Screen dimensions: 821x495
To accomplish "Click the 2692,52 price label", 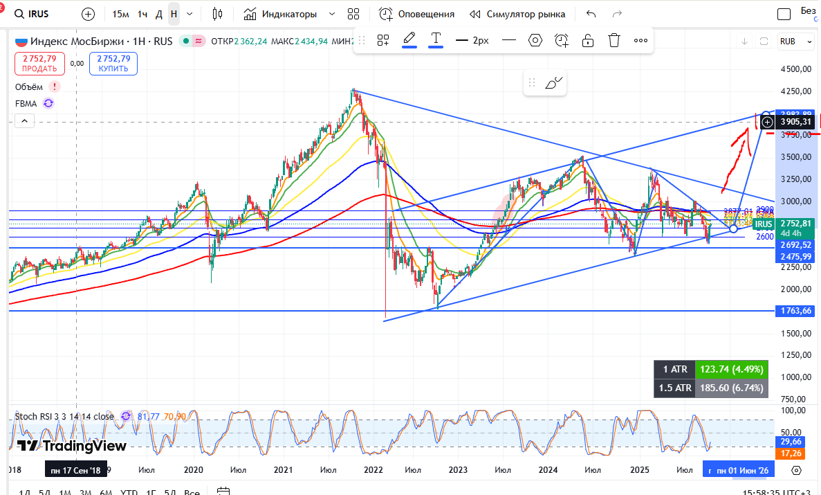I will pyautogui.click(x=795, y=245).
